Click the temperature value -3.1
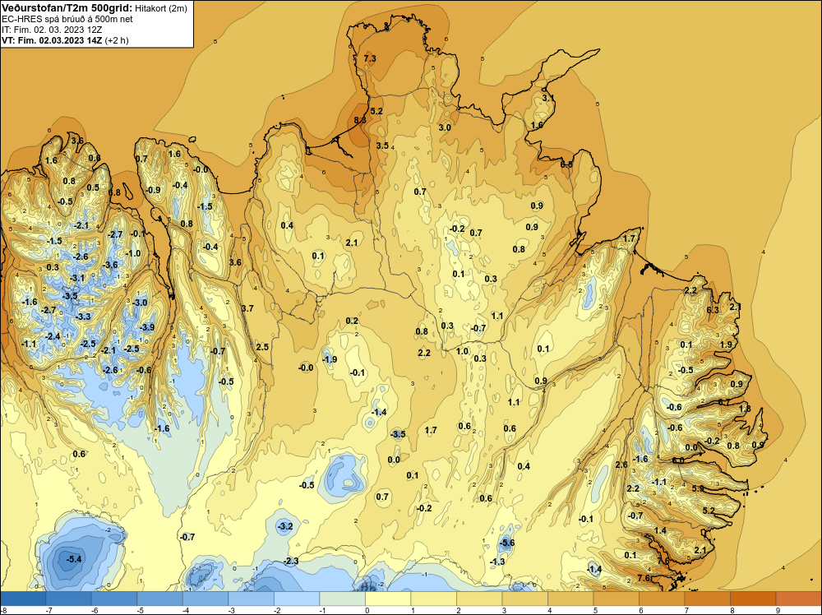Image resolution: width=822 pixels, height=615 pixels. click(x=77, y=278)
